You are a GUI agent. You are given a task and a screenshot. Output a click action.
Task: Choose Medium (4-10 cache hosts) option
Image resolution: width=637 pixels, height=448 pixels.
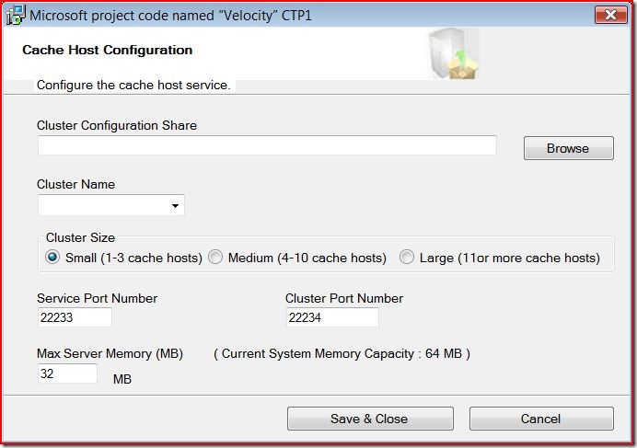[x=215, y=258]
